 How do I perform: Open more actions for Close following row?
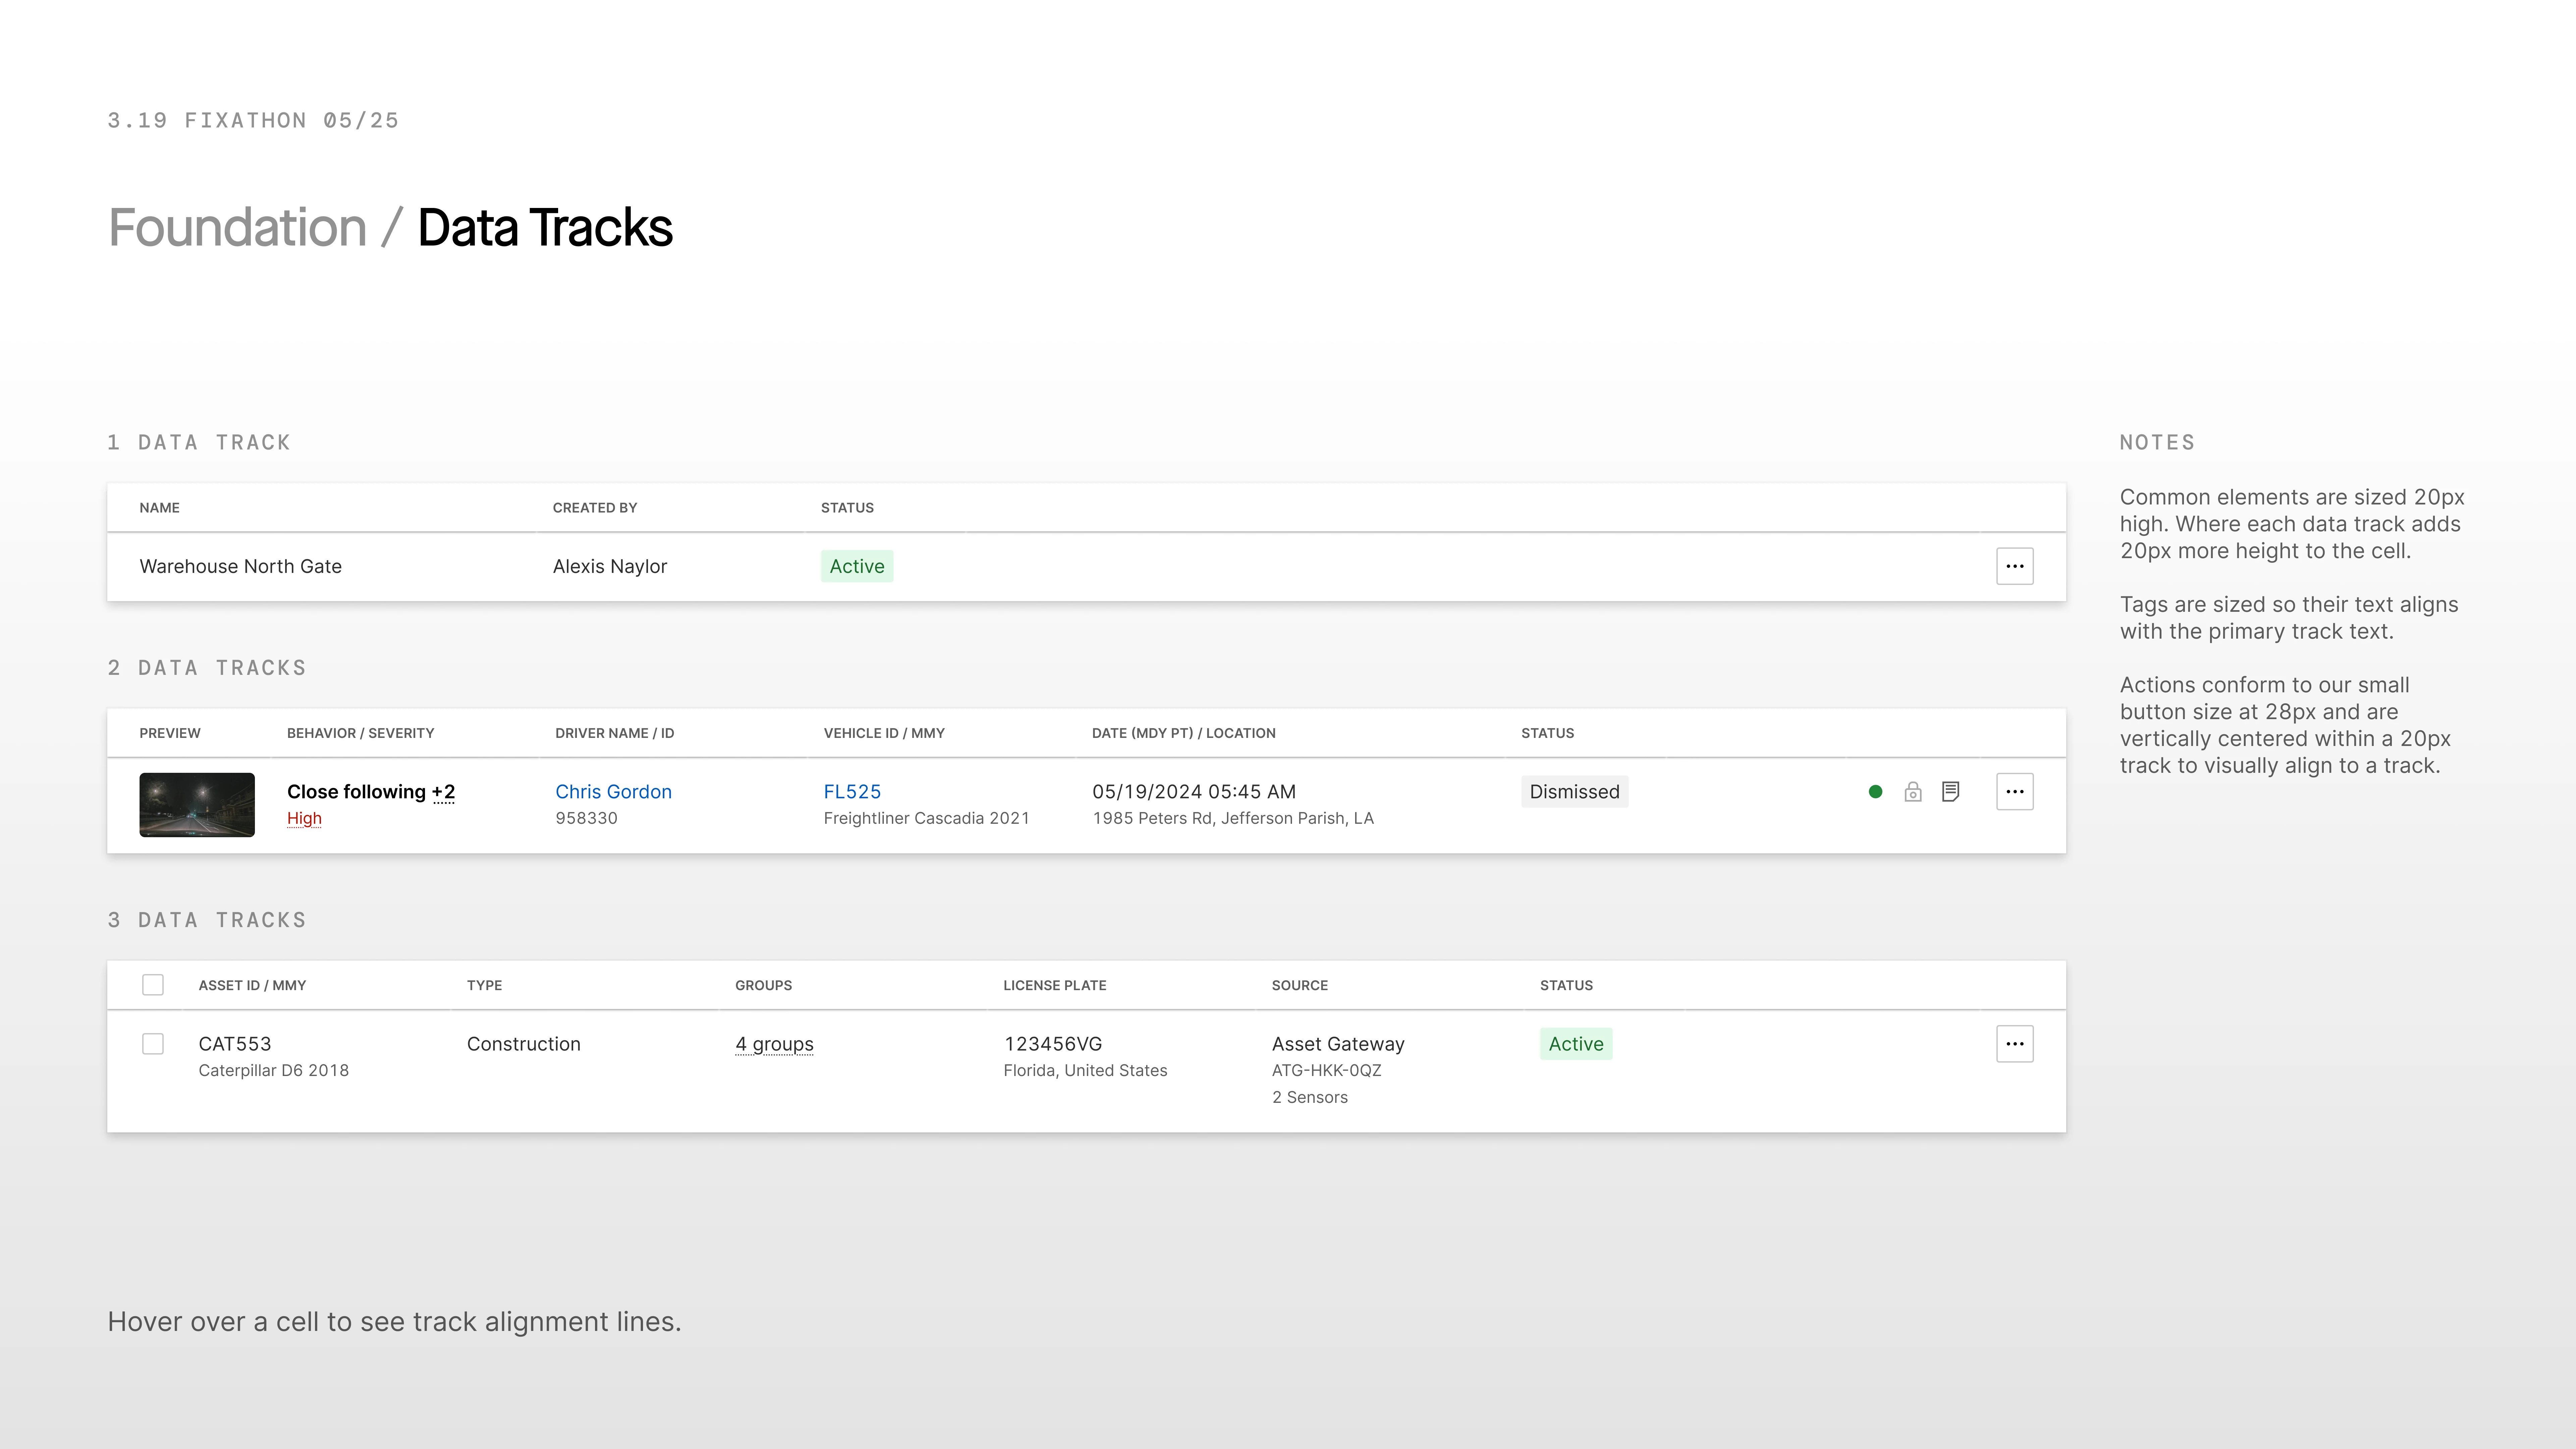pos(2014,791)
